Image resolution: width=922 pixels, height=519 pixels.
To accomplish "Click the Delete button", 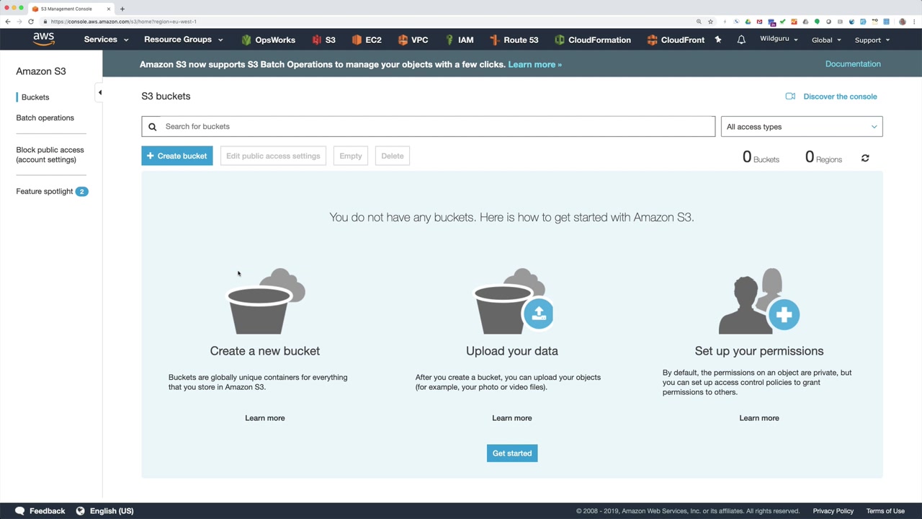I will 393,156.
